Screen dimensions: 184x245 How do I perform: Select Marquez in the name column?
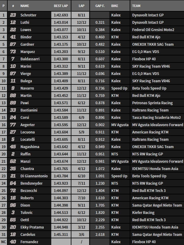click(28, 52)
